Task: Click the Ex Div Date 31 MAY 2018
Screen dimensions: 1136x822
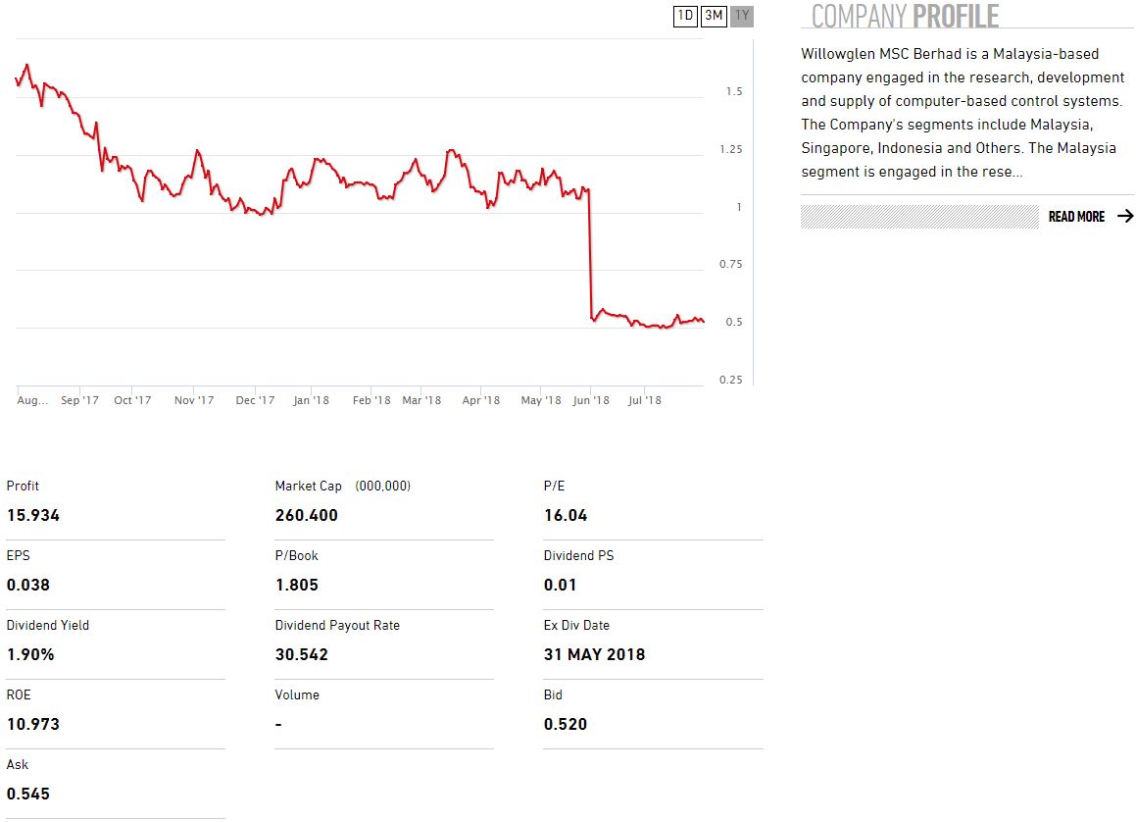Action: (x=594, y=654)
